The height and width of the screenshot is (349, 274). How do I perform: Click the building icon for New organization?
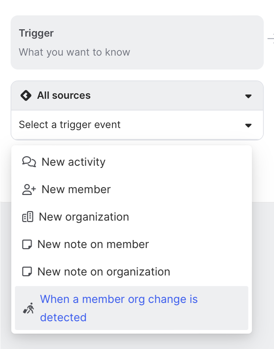coord(28,217)
